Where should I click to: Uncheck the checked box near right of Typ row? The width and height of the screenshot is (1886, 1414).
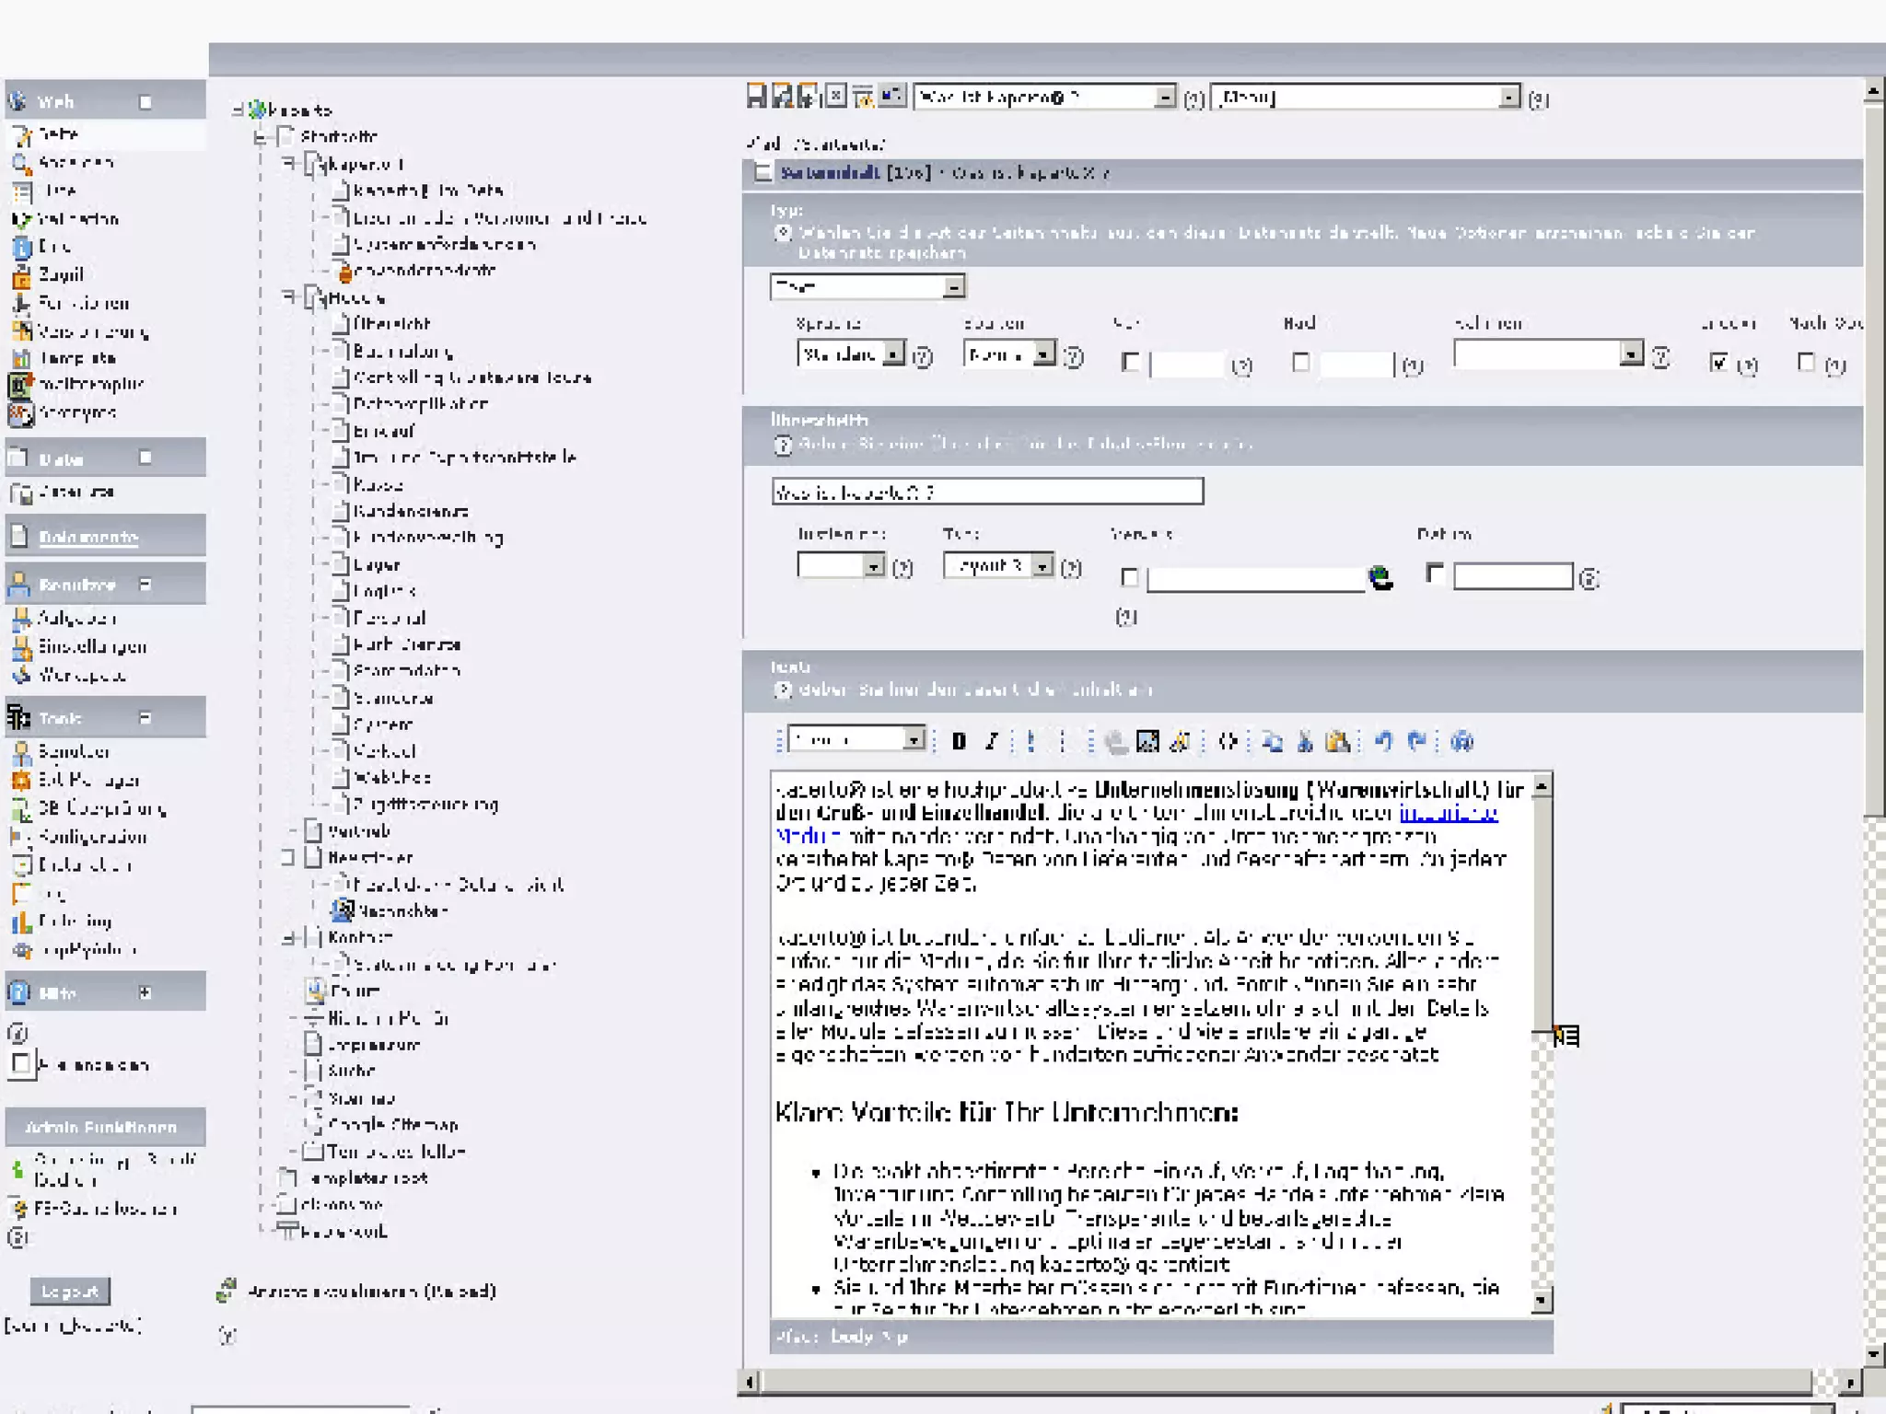1717,362
